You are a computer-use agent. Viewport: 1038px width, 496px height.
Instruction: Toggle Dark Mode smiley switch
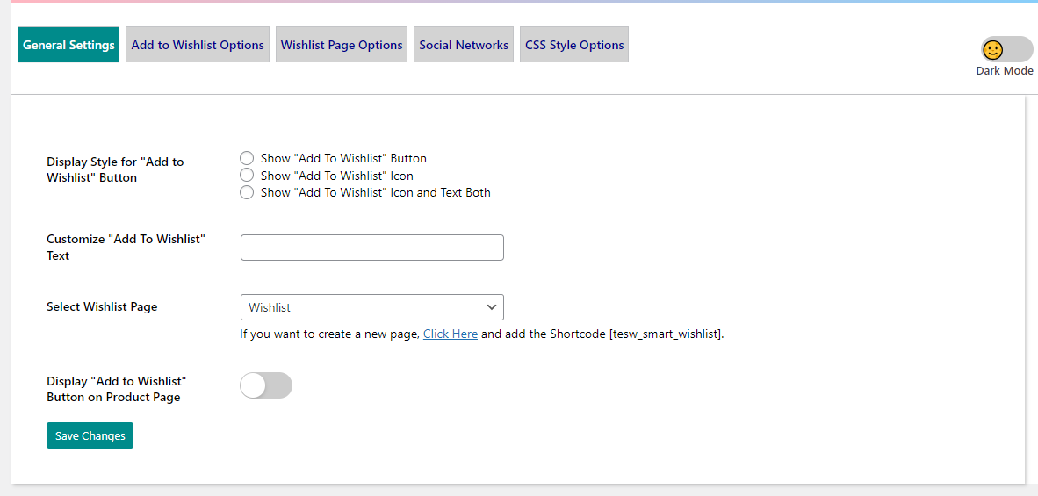(1006, 49)
